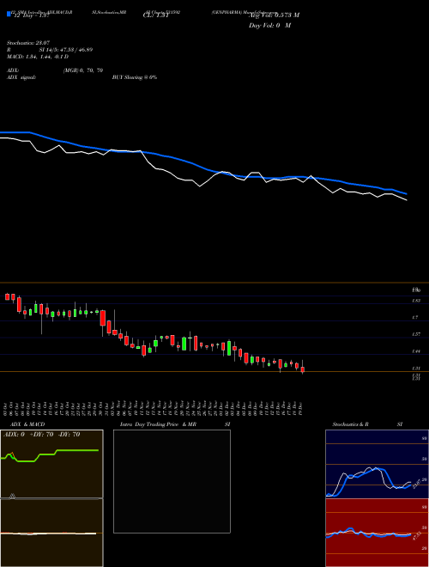Click the 'BUY Slowing @ 0%' signal text
The width and height of the screenshot is (429, 567).
(x=135, y=77)
